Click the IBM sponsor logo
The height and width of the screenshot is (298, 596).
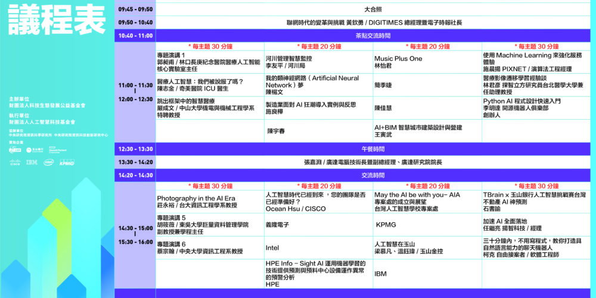(x=32, y=162)
